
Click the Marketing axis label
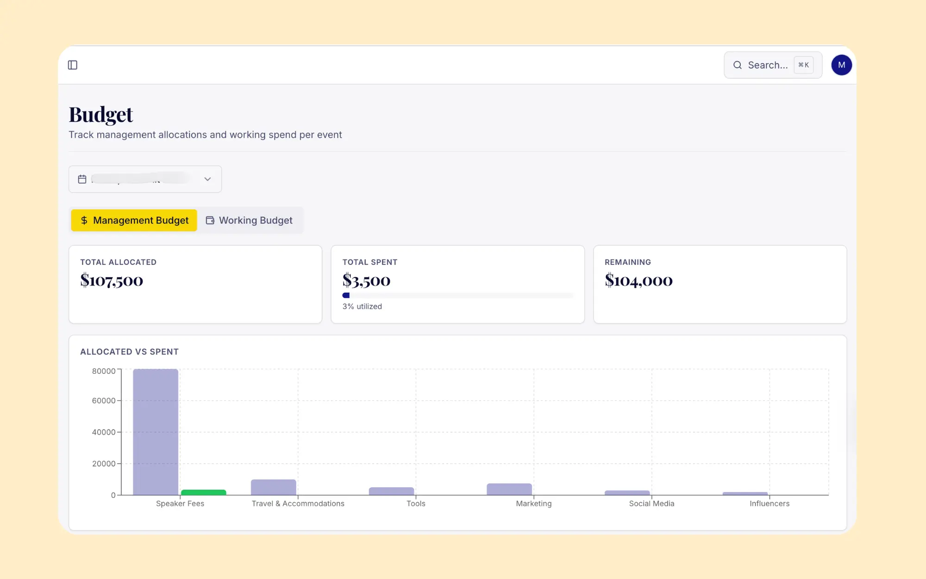click(534, 503)
